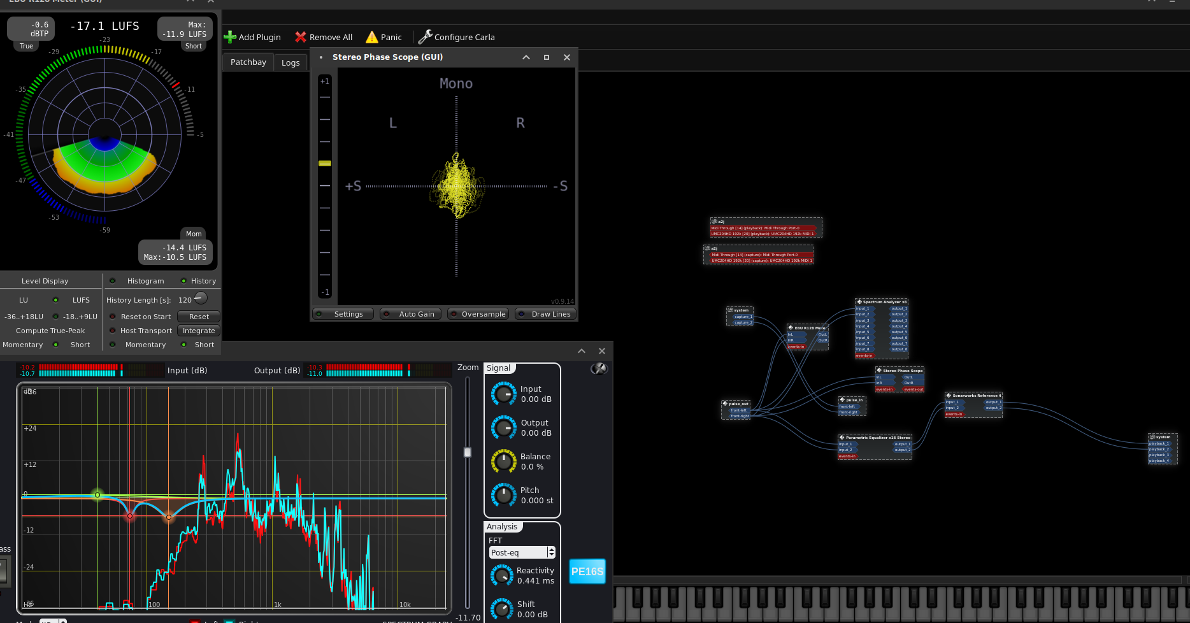This screenshot has height=623, width=1190.
Task: Click the a2j playback node icon
Action: [715, 222]
